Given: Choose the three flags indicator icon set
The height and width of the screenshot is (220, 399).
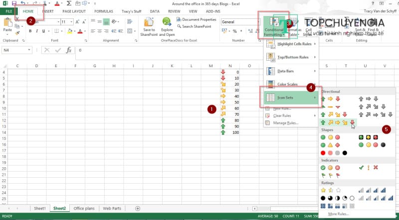Looking at the screenshot, I should coord(330,175).
